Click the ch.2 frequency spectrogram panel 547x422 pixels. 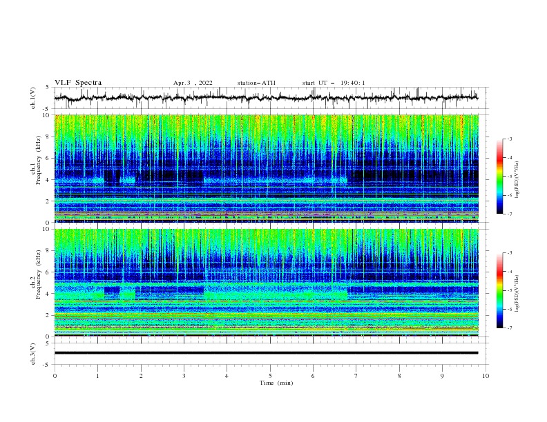(x=267, y=283)
